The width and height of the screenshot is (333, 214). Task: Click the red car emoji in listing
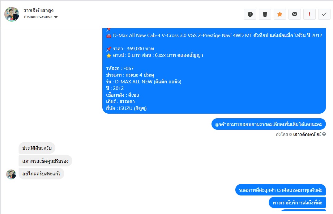109,36
